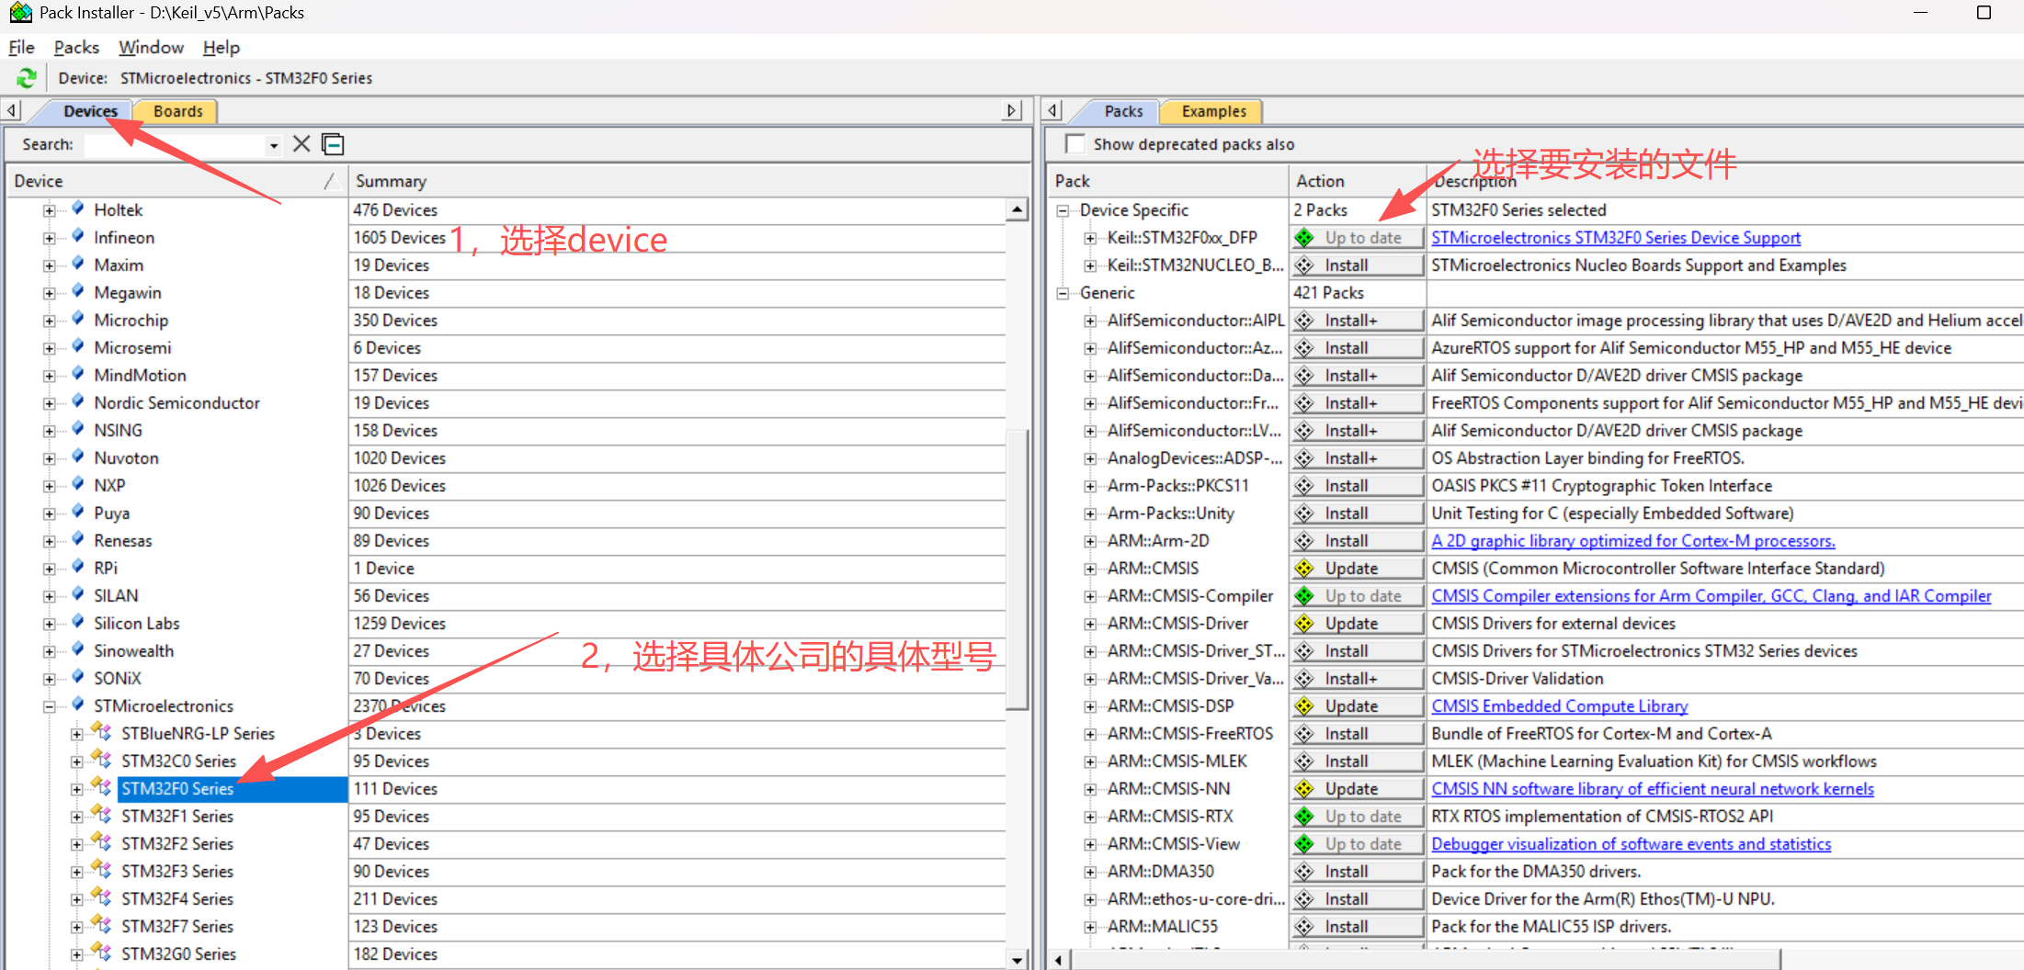Open the File menu
The width and height of the screenshot is (2024, 970).
tap(21, 47)
